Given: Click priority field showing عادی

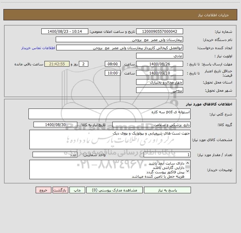Looking at the screenshot, I should (x=160, y=56).
